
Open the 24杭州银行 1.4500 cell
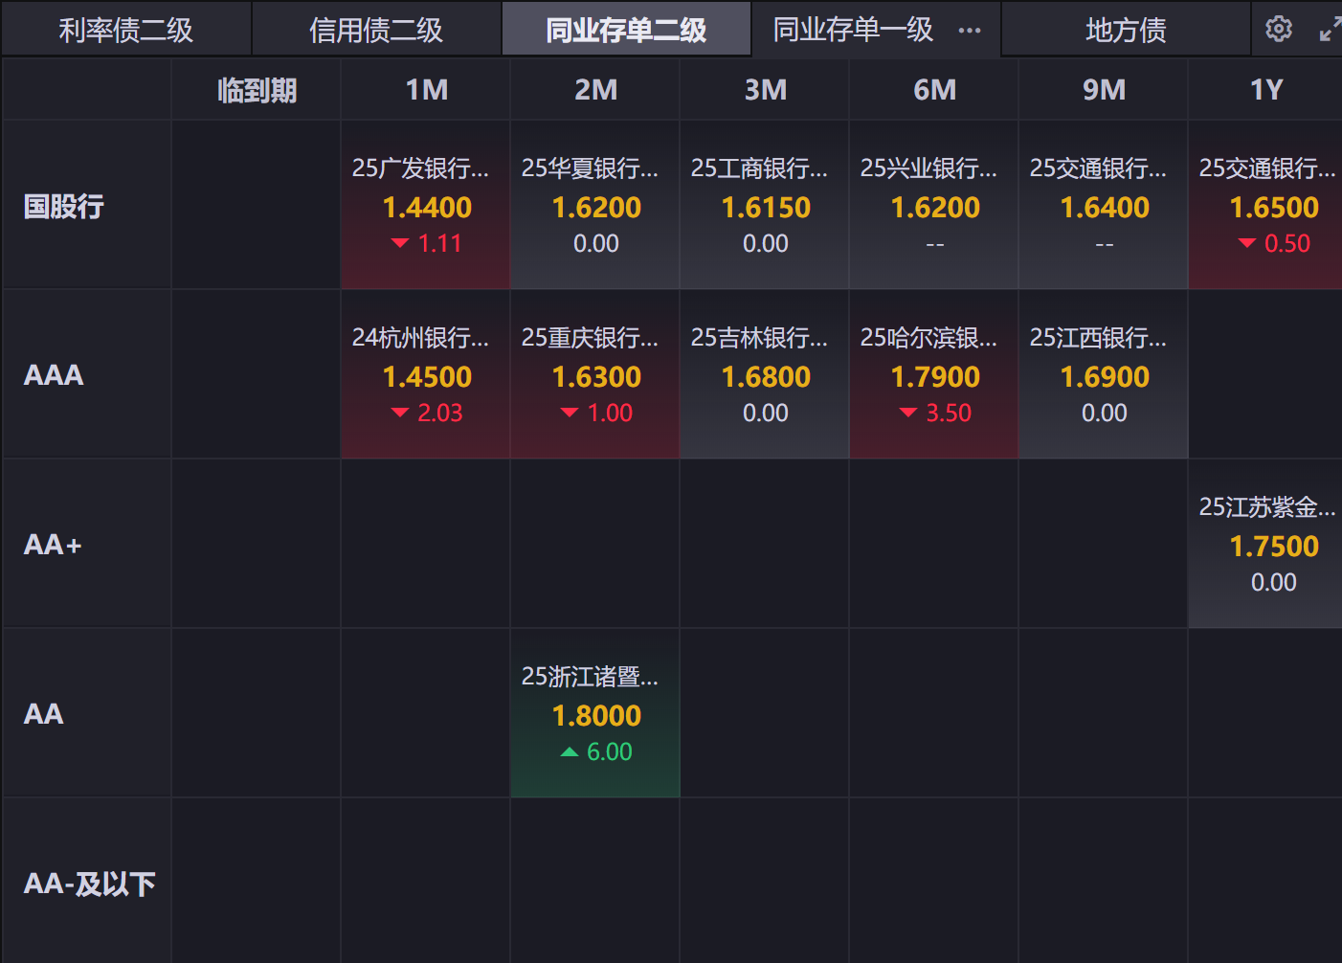pyautogui.click(x=426, y=375)
